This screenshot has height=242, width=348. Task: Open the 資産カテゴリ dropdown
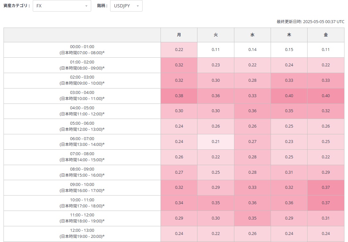pyautogui.click(x=62, y=6)
